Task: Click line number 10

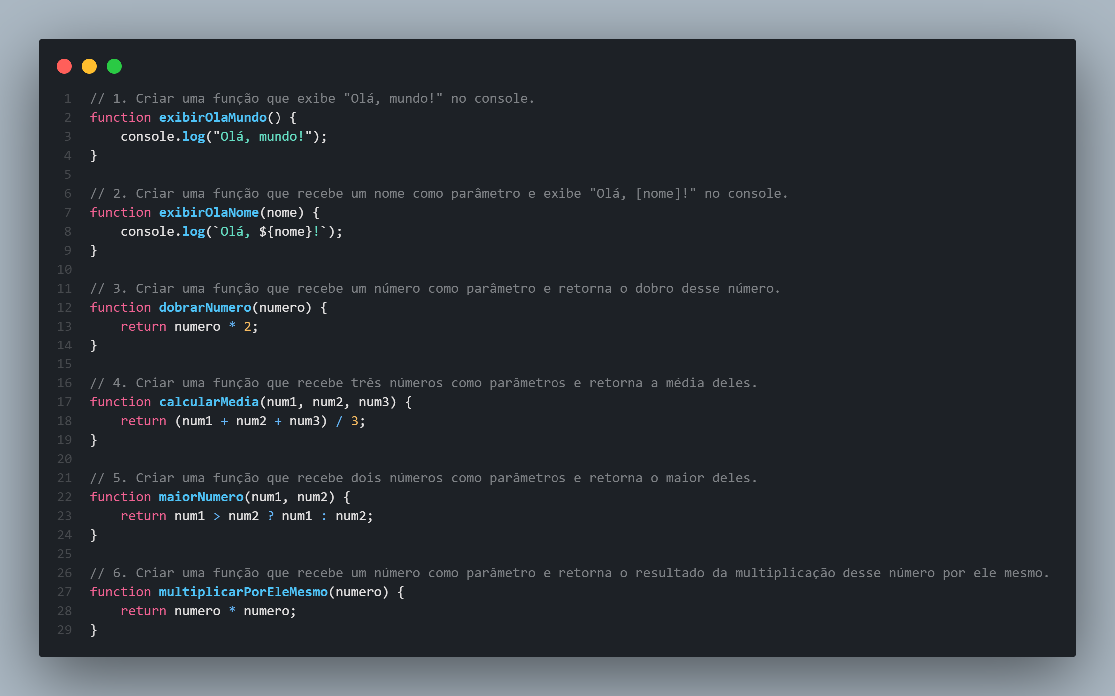Action: click(64, 269)
